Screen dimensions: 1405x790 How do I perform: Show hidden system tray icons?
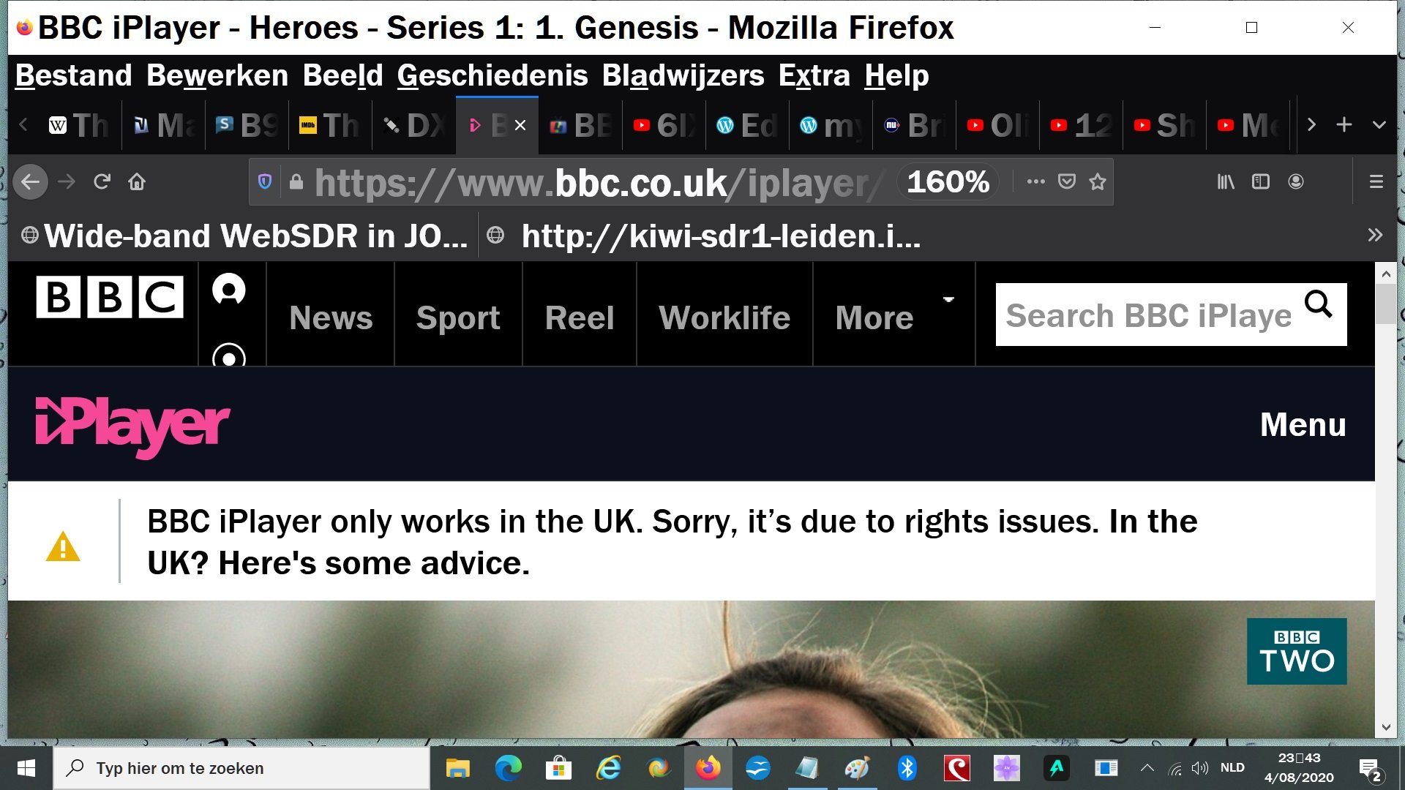[1147, 768]
